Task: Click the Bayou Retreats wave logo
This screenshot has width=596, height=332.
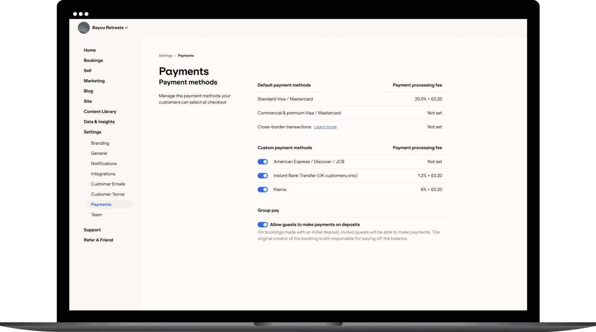Action: tap(84, 28)
